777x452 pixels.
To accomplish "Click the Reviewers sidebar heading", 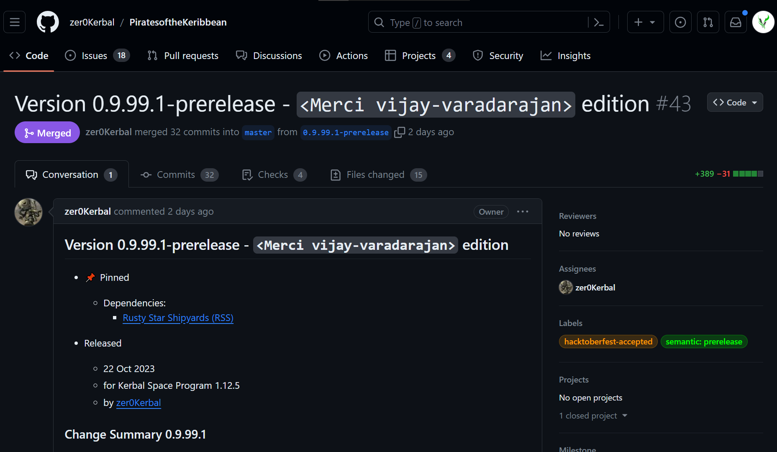I will [577, 216].
